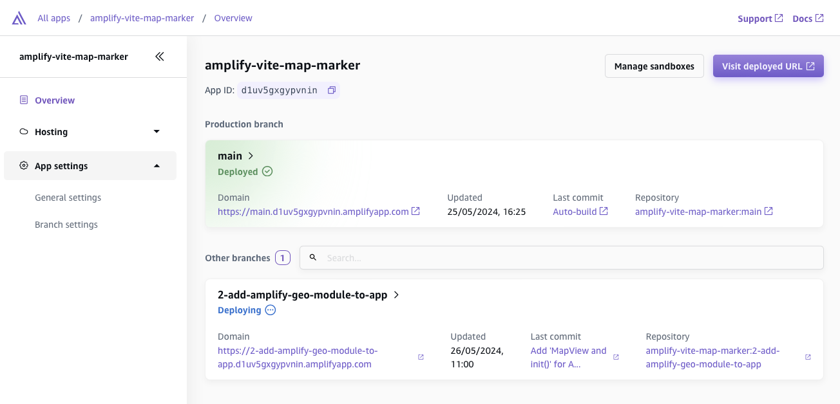The height and width of the screenshot is (404, 840).
Task: Click the Manage sandboxes button
Action: 654,66
